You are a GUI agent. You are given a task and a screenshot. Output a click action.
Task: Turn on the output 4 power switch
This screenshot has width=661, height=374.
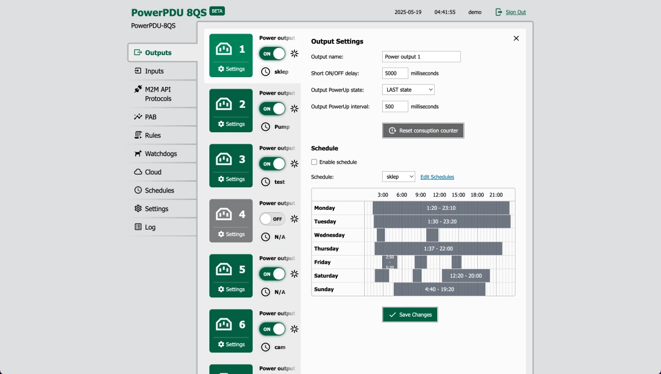(x=272, y=219)
